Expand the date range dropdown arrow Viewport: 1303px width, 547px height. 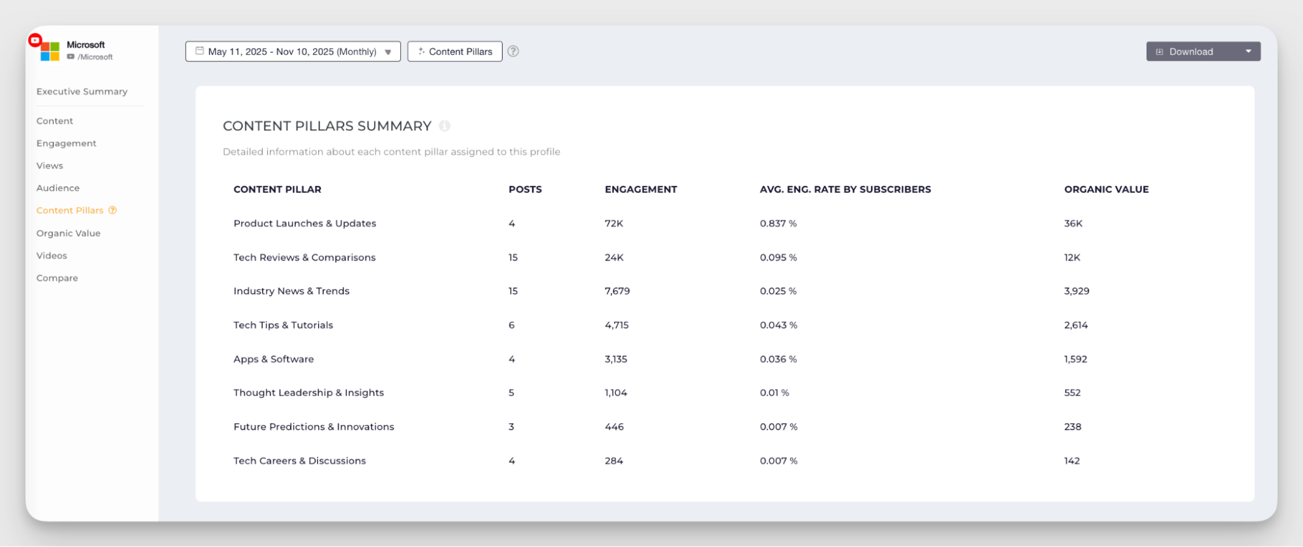pyautogui.click(x=388, y=52)
